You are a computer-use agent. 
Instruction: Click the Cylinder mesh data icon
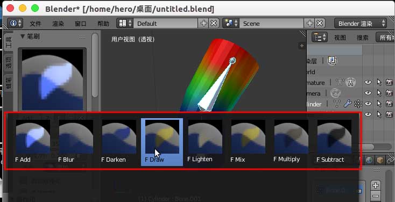337,104
